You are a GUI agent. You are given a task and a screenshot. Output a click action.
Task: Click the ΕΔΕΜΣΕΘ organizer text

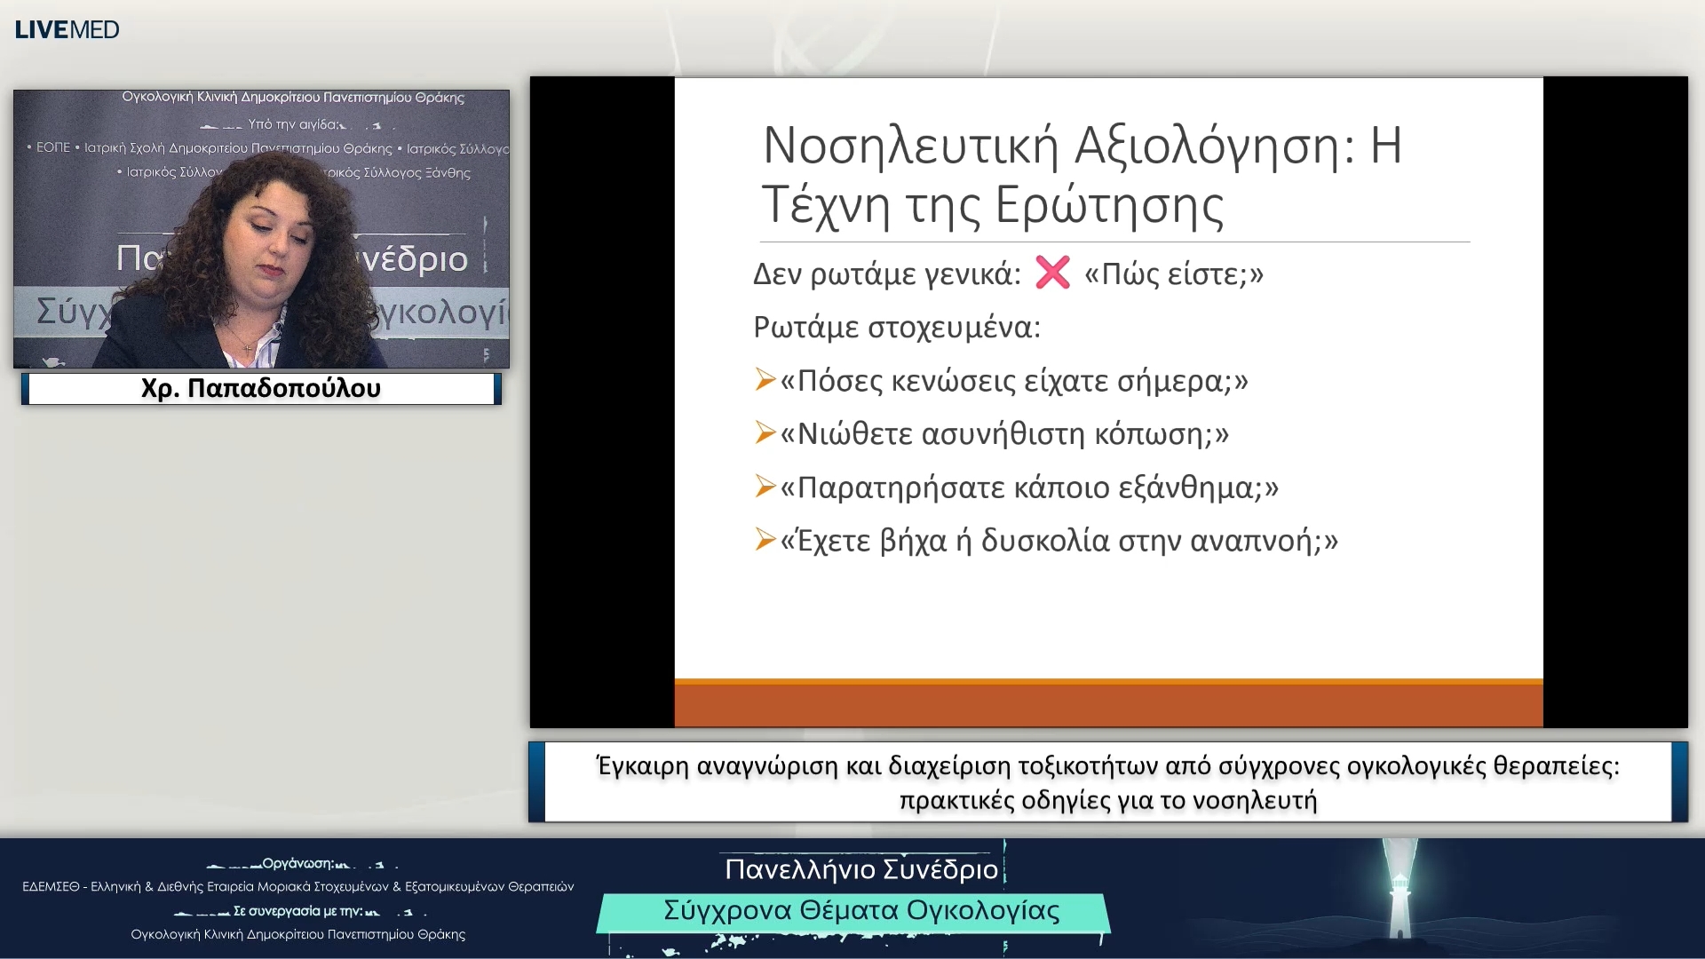(297, 886)
